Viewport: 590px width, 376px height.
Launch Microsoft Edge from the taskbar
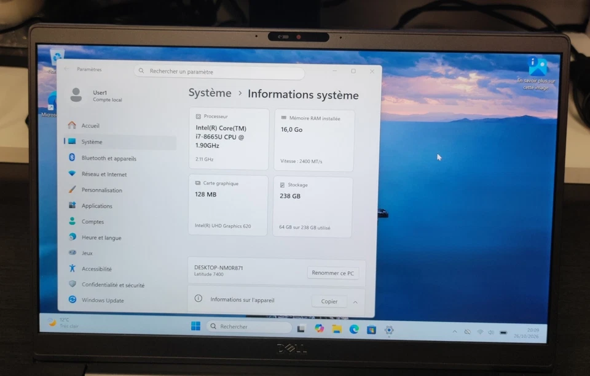[354, 329]
